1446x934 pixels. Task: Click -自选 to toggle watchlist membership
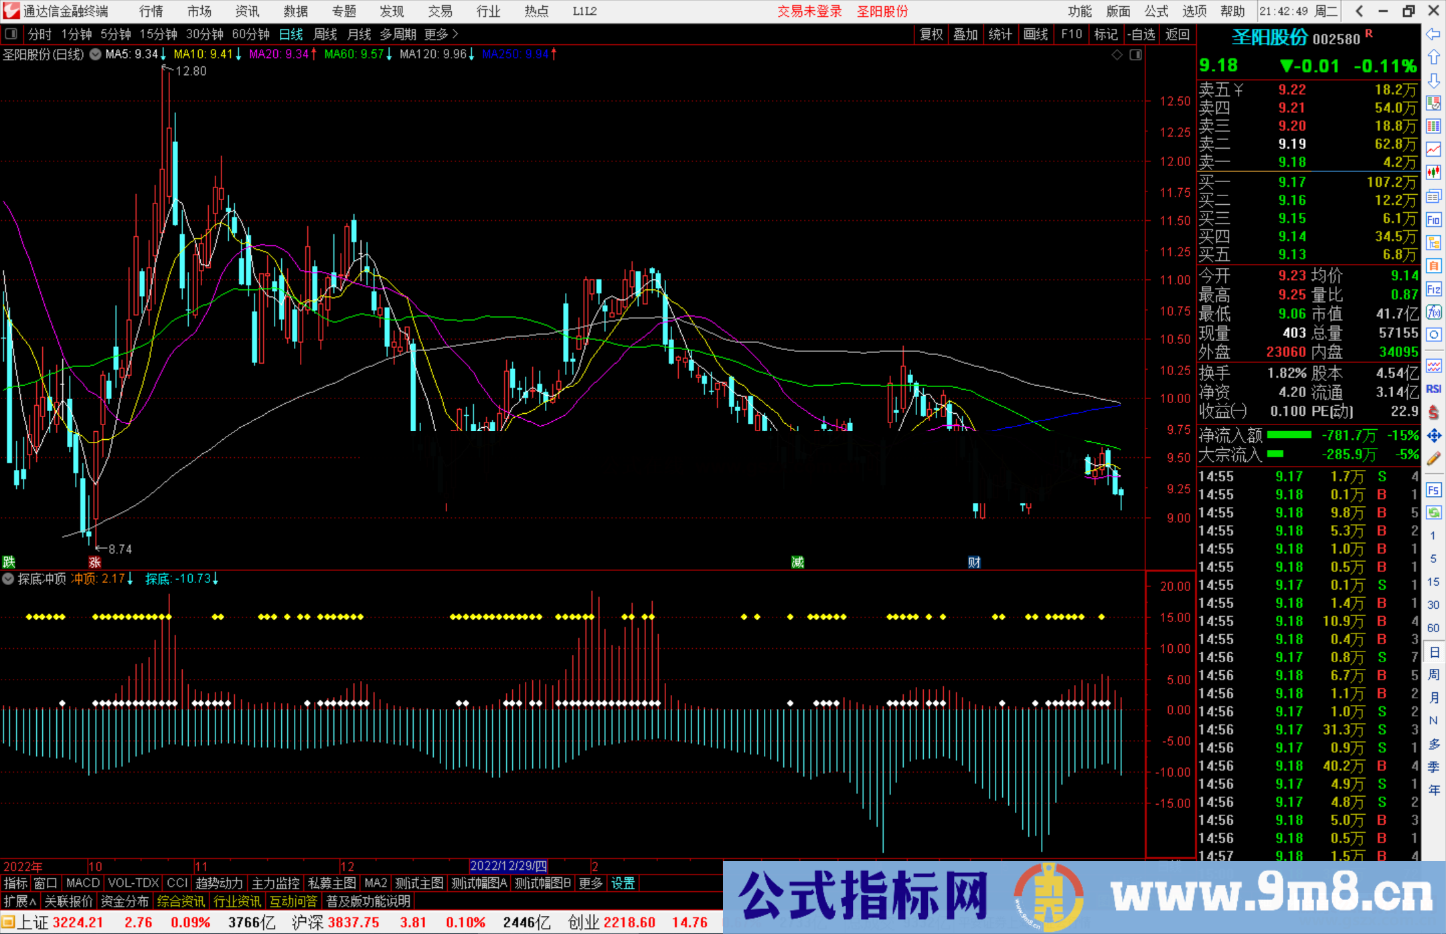1141,34
